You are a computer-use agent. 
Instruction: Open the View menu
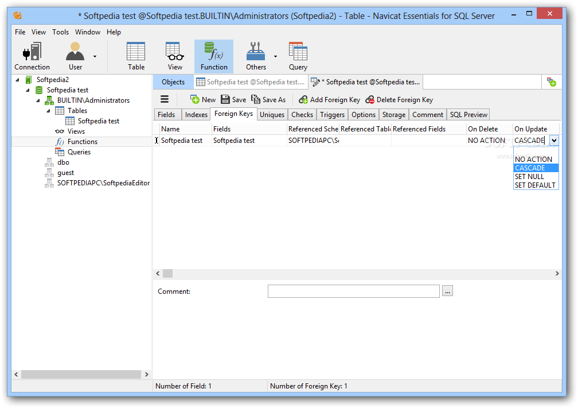(x=39, y=32)
